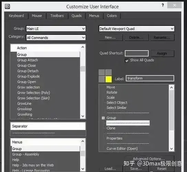Click the Quad Shortcut input field
187x172 pixels.
(x=137, y=53)
